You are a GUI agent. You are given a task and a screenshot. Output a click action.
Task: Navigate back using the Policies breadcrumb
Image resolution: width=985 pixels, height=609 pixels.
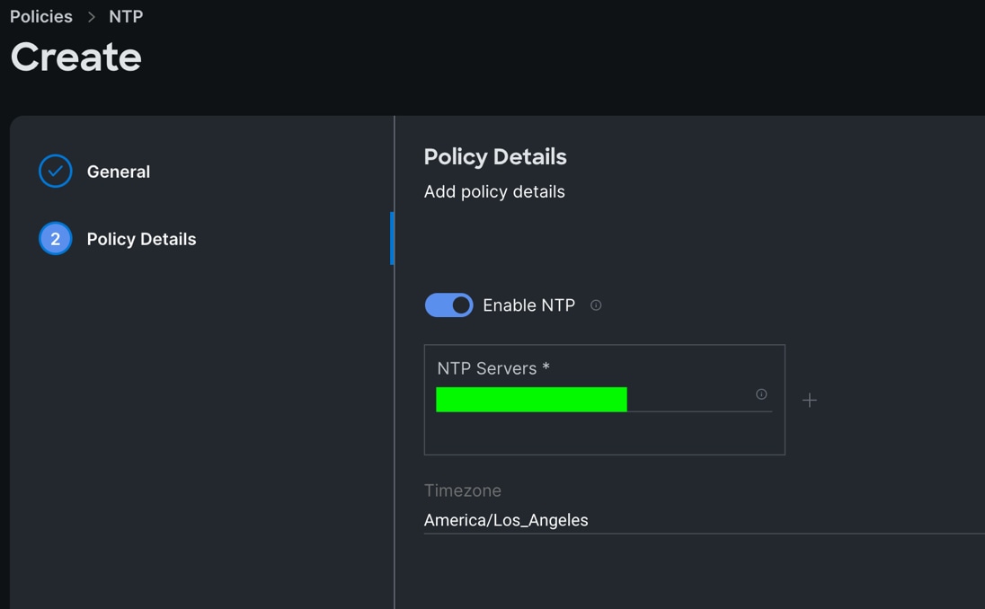[40, 15]
